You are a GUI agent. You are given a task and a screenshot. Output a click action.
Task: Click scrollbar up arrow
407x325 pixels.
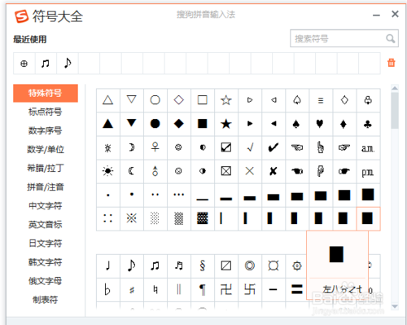[395, 88]
